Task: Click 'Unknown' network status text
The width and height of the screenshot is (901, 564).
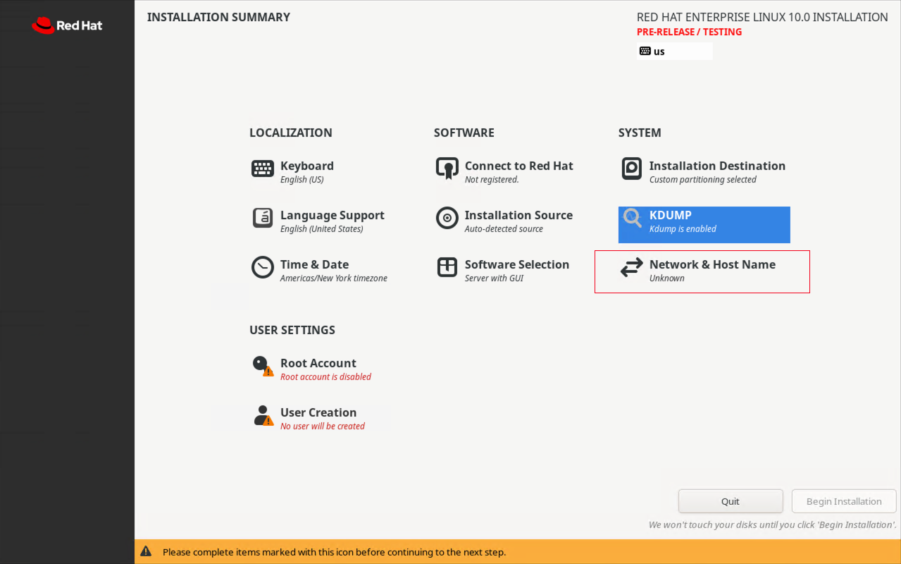Action: (x=667, y=278)
